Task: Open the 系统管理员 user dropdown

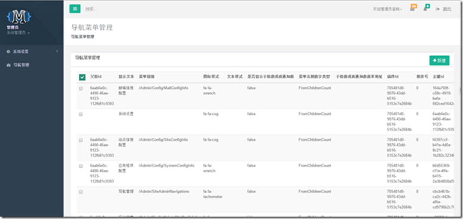Action: click(18, 33)
